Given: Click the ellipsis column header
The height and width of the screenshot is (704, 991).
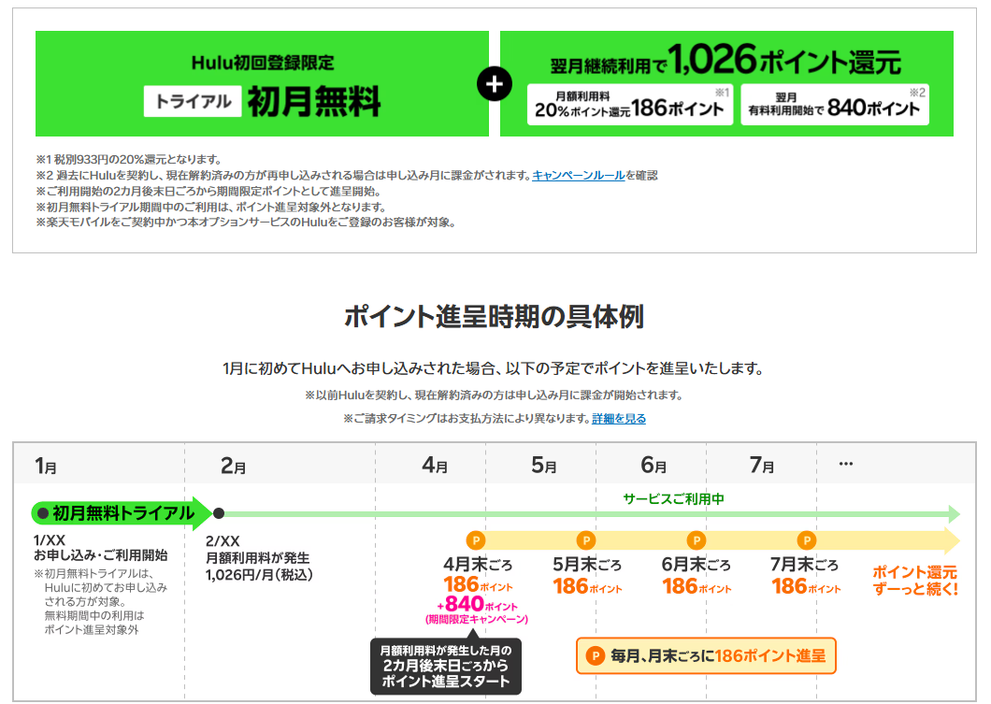Looking at the screenshot, I should (846, 464).
